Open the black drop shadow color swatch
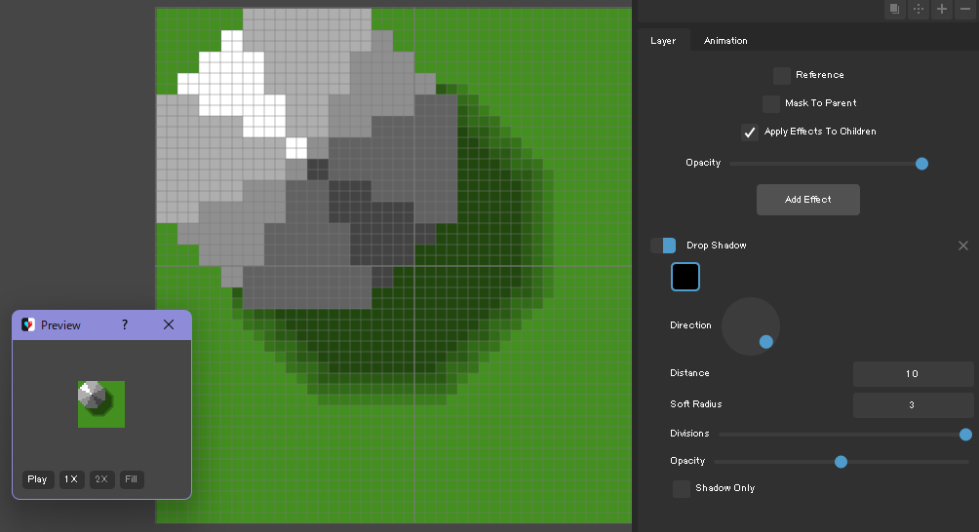The height and width of the screenshot is (532, 979). (685, 277)
